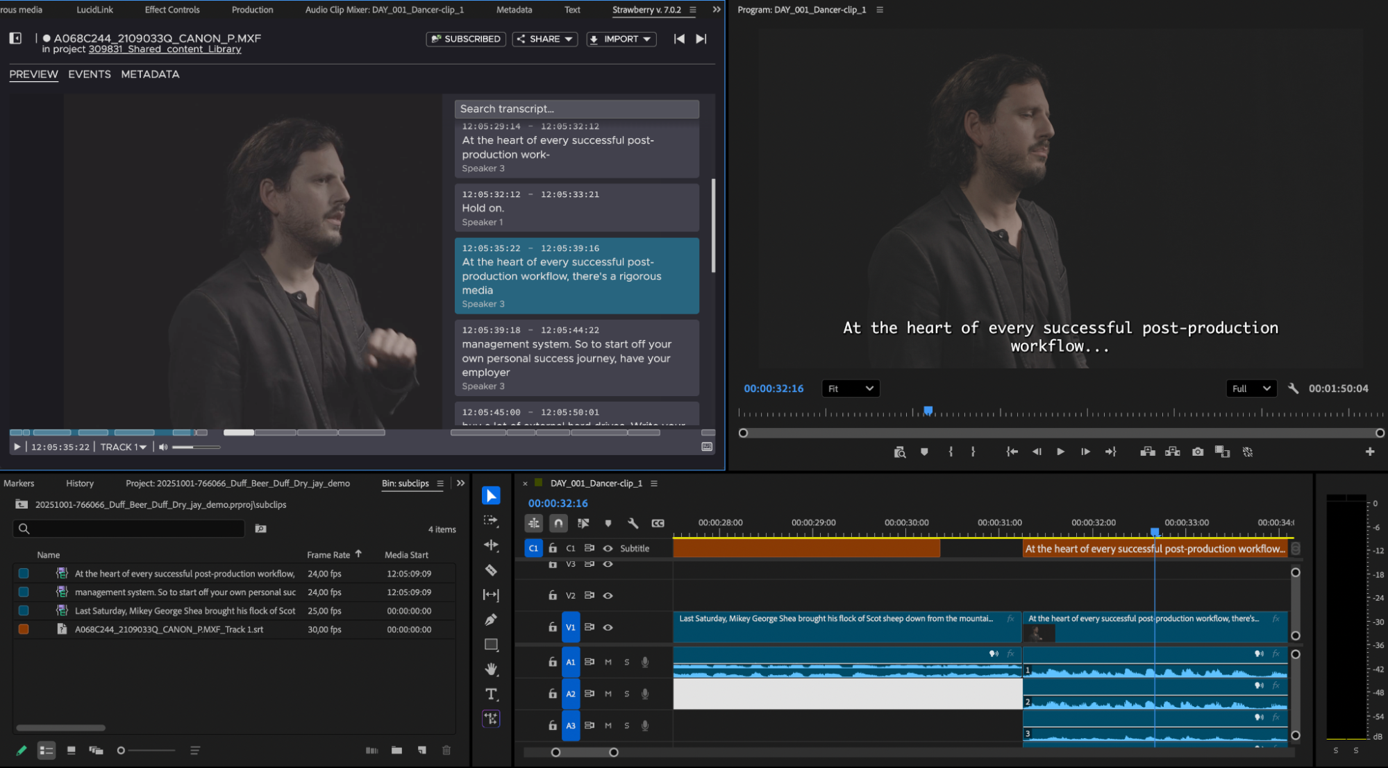Toggle V1 track output eye icon
1388x768 pixels.
(608, 627)
